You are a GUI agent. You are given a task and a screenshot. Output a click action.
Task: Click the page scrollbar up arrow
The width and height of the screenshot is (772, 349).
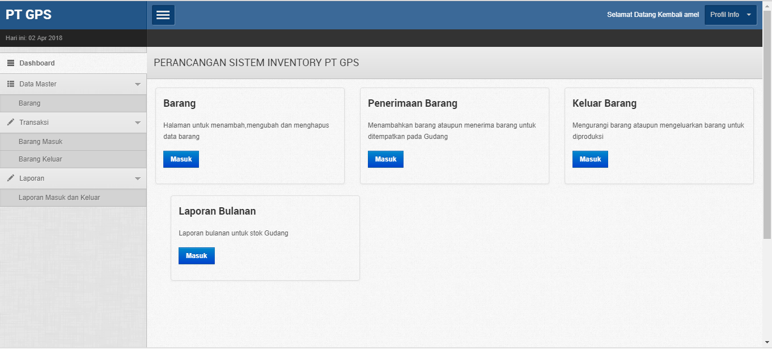pyautogui.click(x=767, y=5)
